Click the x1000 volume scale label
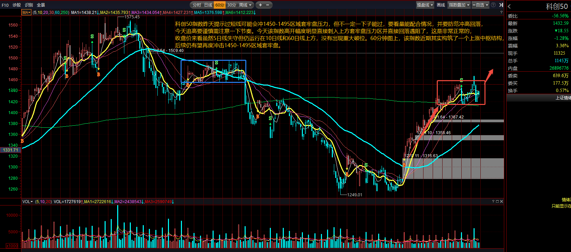 12,246
